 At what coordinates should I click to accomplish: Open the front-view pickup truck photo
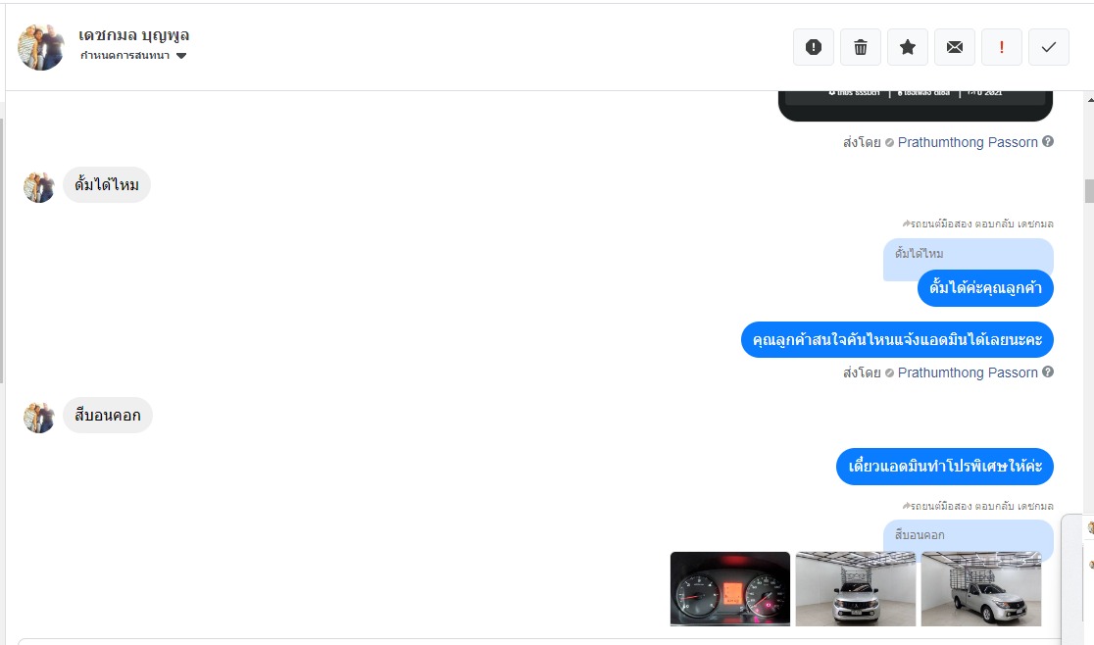(x=856, y=588)
